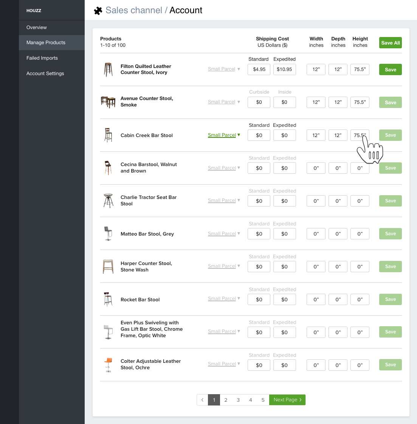Viewport: 417px width, 424px height.
Task: Click the orange Colter Adjustable Stool image
Action: (x=109, y=365)
